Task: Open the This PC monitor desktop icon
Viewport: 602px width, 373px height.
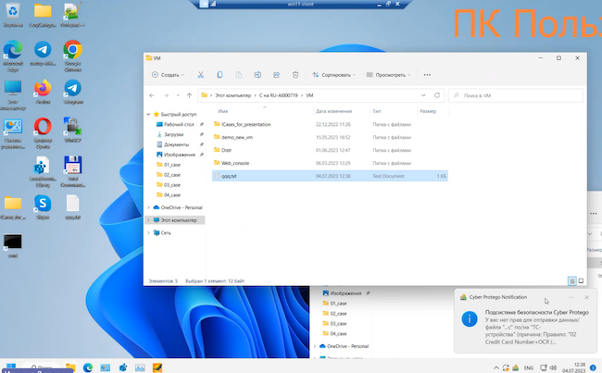Action: click(x=13, y=95)
